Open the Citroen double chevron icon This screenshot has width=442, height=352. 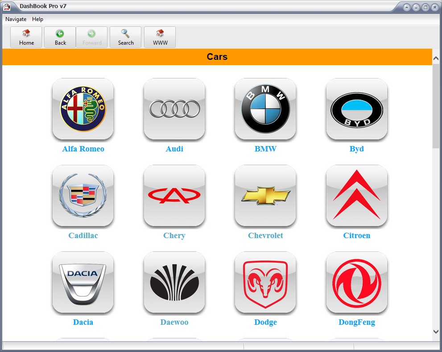tap(356, 196)
